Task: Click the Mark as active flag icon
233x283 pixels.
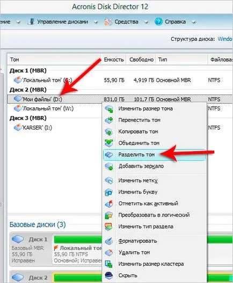Action: (109, 204)
